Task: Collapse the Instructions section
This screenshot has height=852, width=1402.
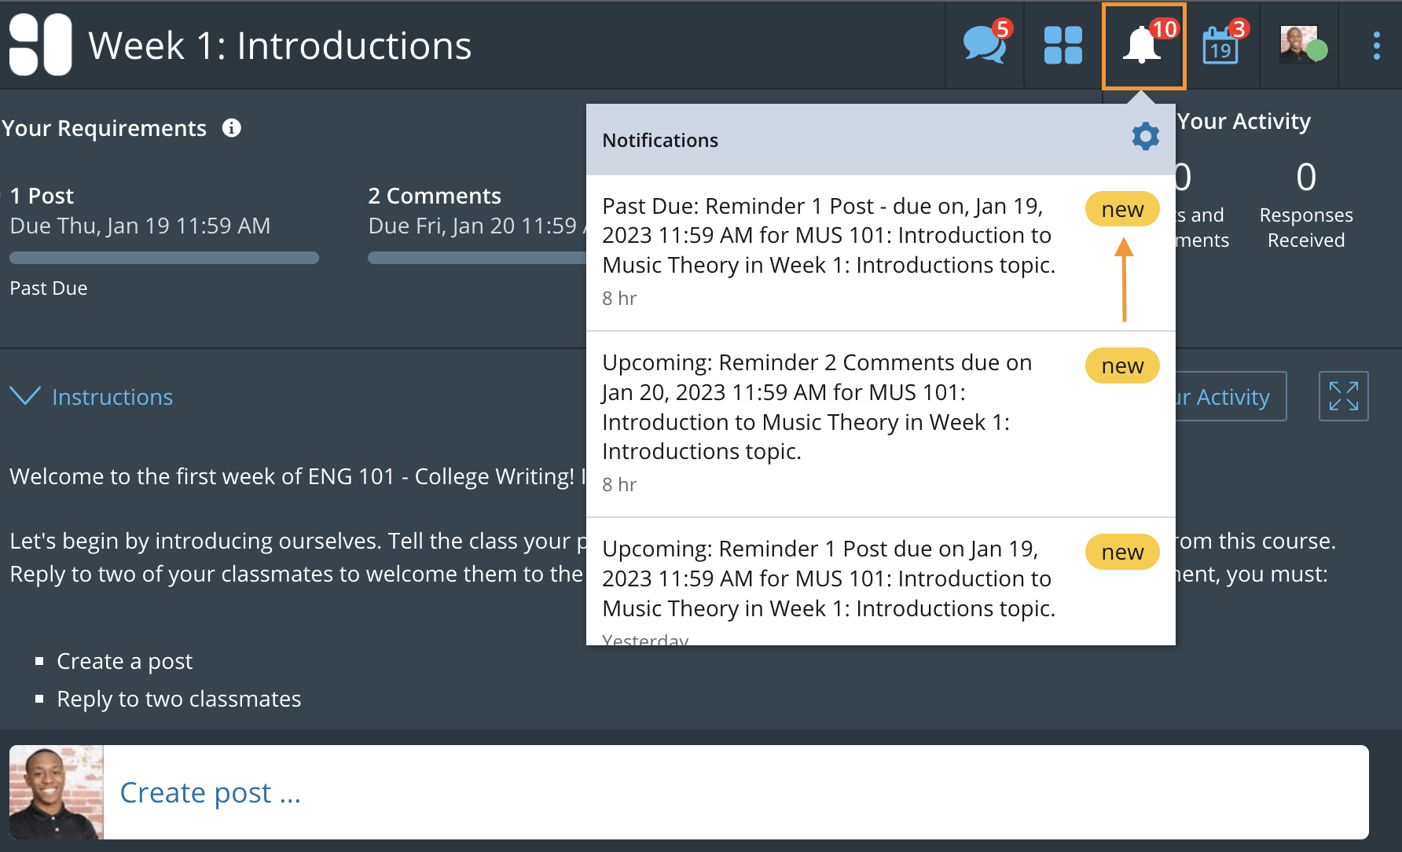Action: (x=112, y=397)
